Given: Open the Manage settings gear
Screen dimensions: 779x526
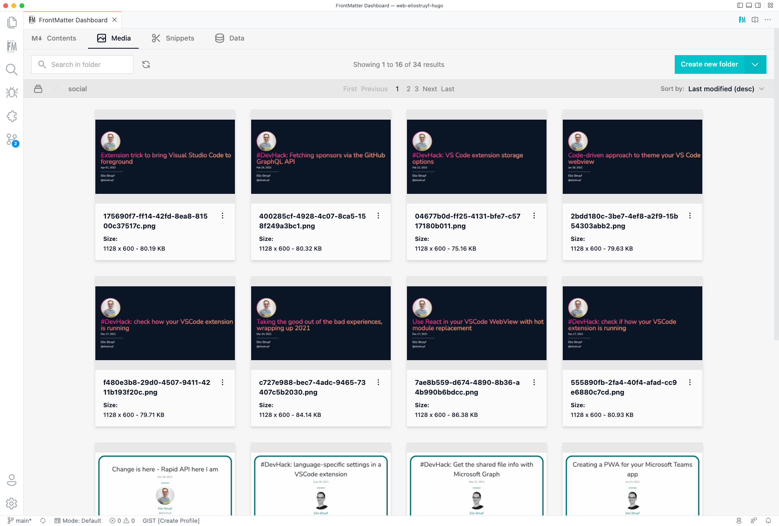Looking at the screenshot, I should (x=12, y=504).
